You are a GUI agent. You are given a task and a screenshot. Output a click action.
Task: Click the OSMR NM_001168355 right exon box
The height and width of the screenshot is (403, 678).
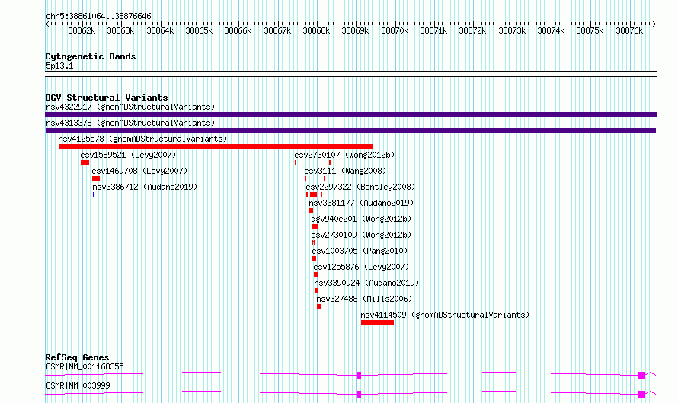click(641, 376)
